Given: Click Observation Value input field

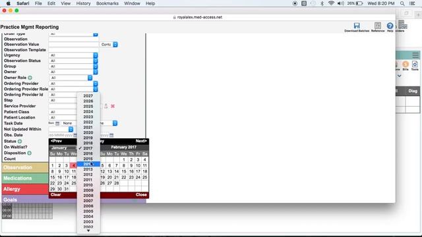Looking at the screenshot, I should tap(73, 45).
